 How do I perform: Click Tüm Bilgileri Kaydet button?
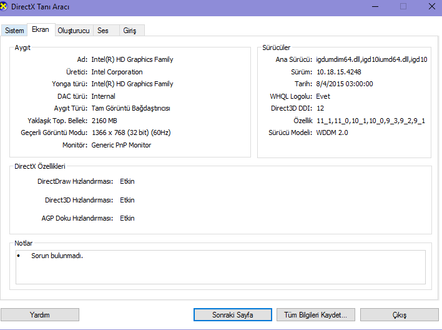coord(315,315)
